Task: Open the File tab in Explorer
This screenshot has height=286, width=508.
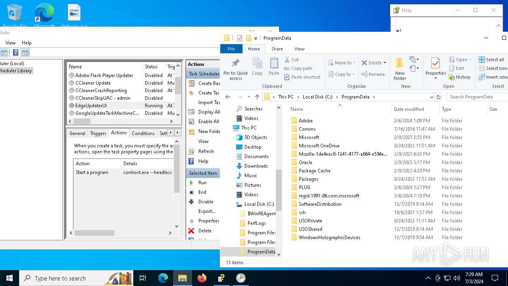Action: (231, 49)
